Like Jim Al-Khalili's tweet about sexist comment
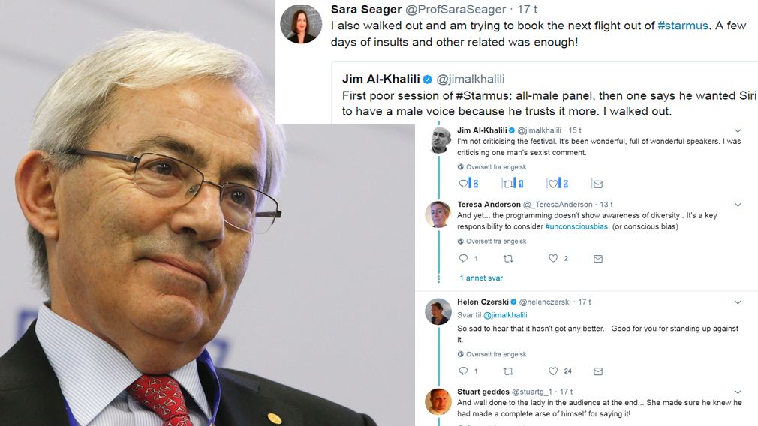 click(x=552, y=184)
